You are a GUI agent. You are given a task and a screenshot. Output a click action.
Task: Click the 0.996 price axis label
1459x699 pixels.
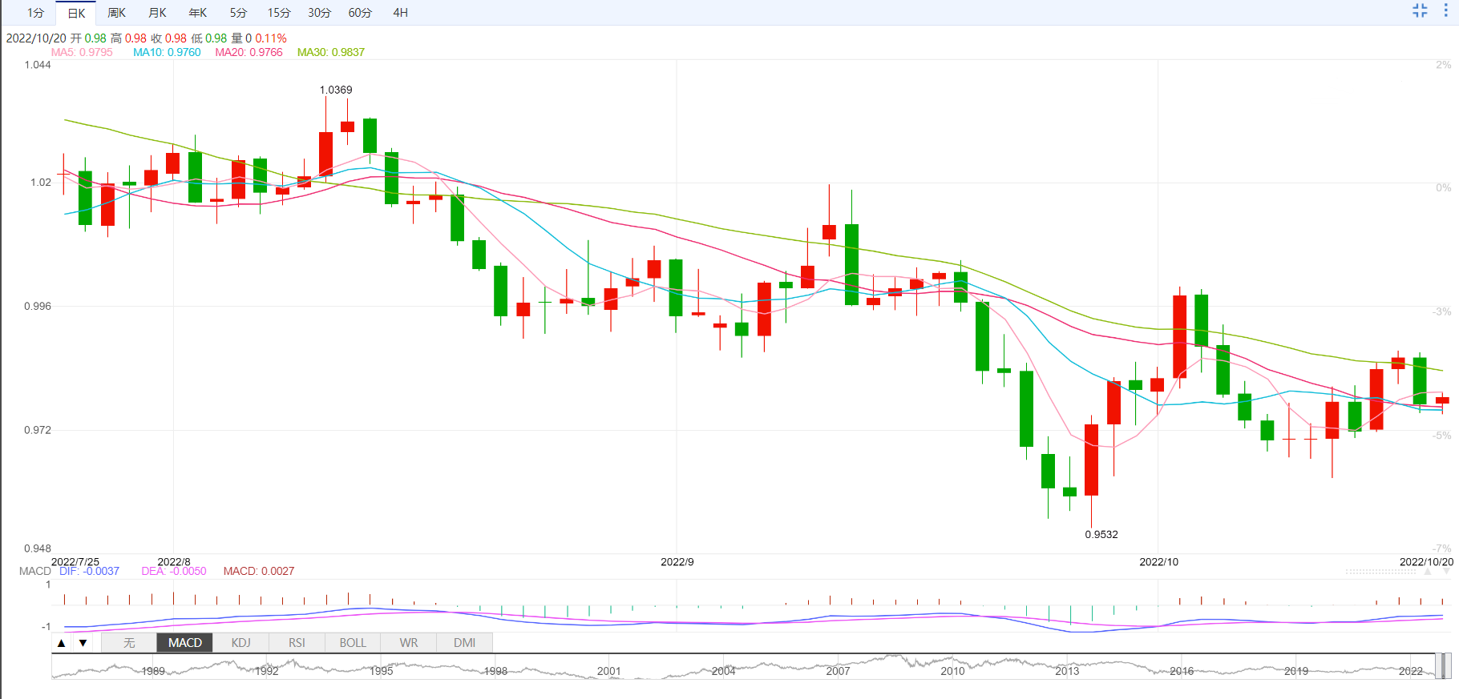pyautogui.click(x=38, y=306)
